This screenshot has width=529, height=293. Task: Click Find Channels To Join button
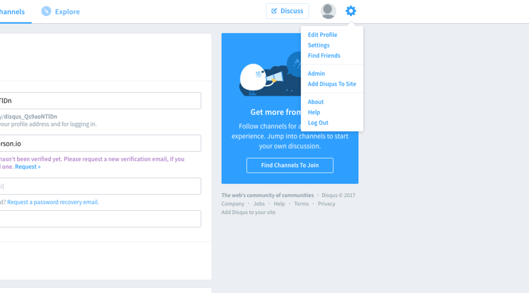[290, 165]
